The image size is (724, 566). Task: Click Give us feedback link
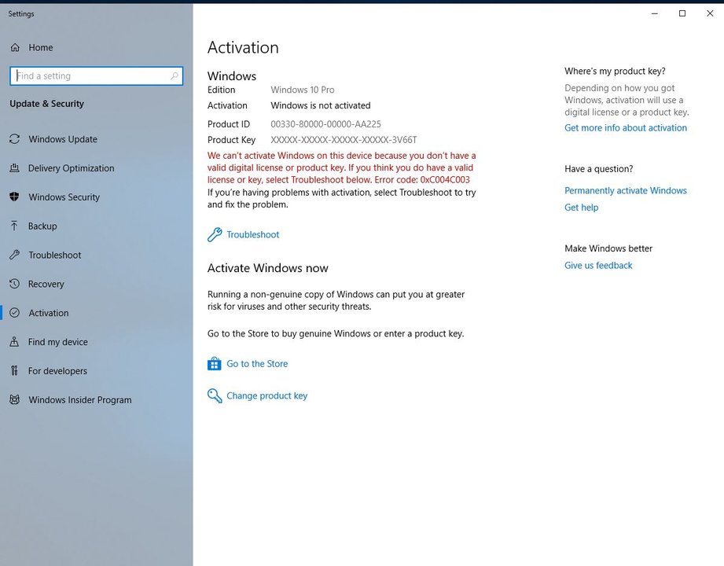598,266
